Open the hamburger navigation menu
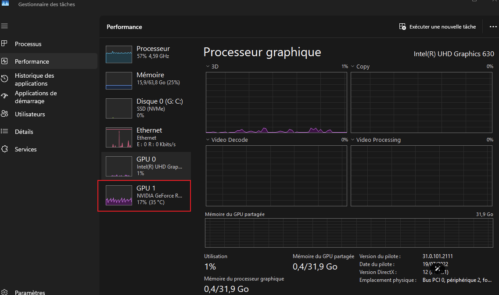 pos(4,26)
